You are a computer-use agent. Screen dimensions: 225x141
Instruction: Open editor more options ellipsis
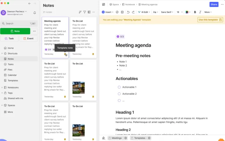click(222, 4)
